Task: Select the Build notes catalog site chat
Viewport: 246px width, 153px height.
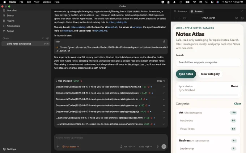Action: click(x=25, y=44)
